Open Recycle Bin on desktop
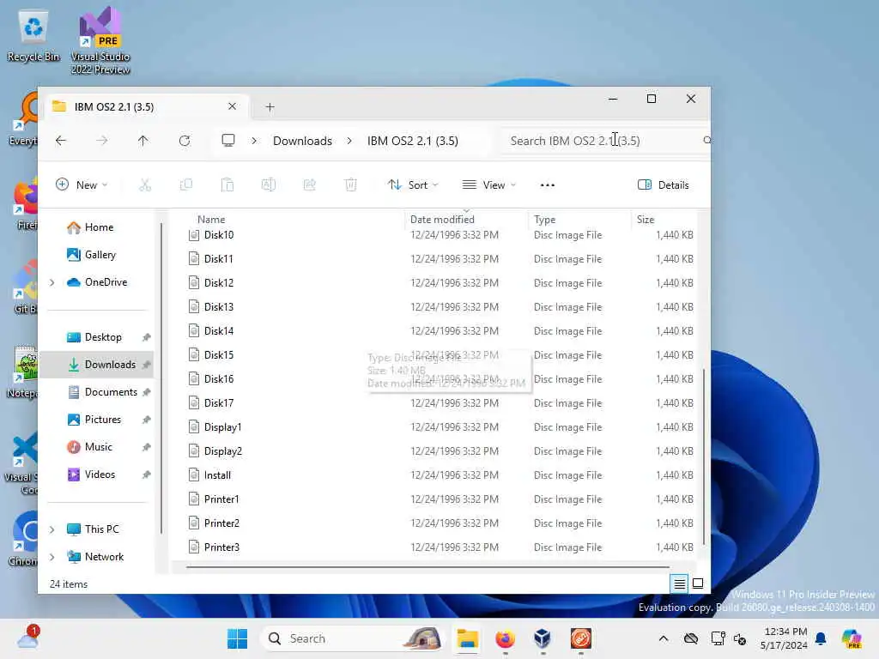The width and height of the screenshot is (879, 659). pos(33,36)
